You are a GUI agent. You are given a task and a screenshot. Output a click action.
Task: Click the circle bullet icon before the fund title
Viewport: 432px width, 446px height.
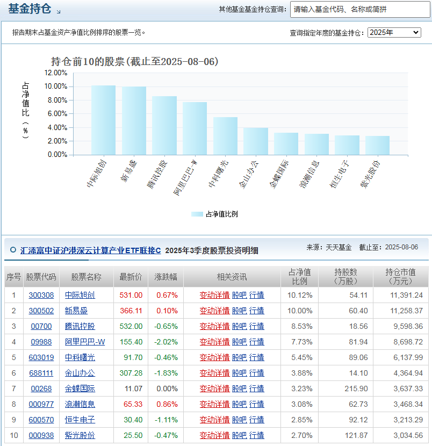12,250
